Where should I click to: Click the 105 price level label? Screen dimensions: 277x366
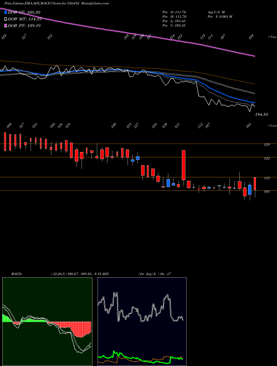coord(267,192)
